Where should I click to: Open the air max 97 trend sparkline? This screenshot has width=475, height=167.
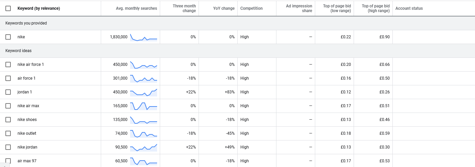tap(144, 161)
